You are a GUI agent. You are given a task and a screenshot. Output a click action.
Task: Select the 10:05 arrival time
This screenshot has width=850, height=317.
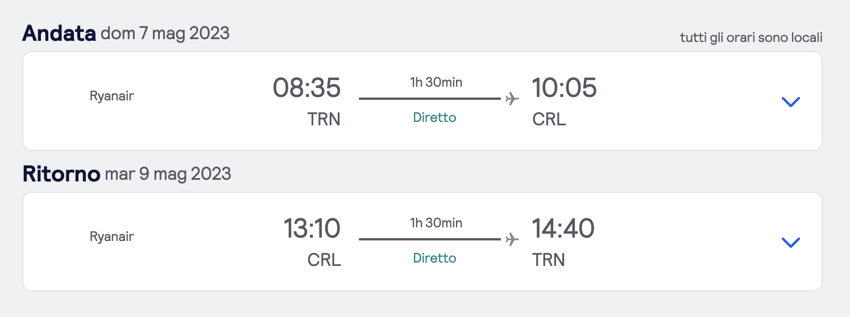click(x=564, y=88)
